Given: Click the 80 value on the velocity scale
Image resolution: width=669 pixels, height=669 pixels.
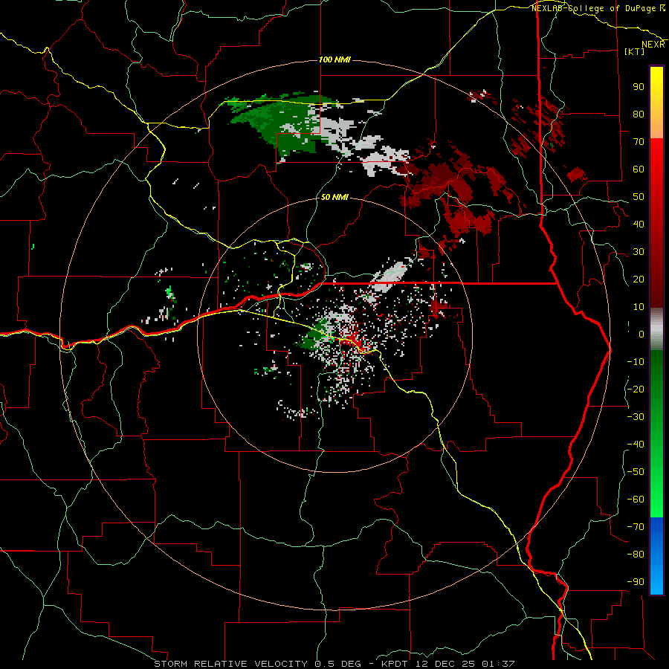Looking at the screenshot, I should pos(639,114).
